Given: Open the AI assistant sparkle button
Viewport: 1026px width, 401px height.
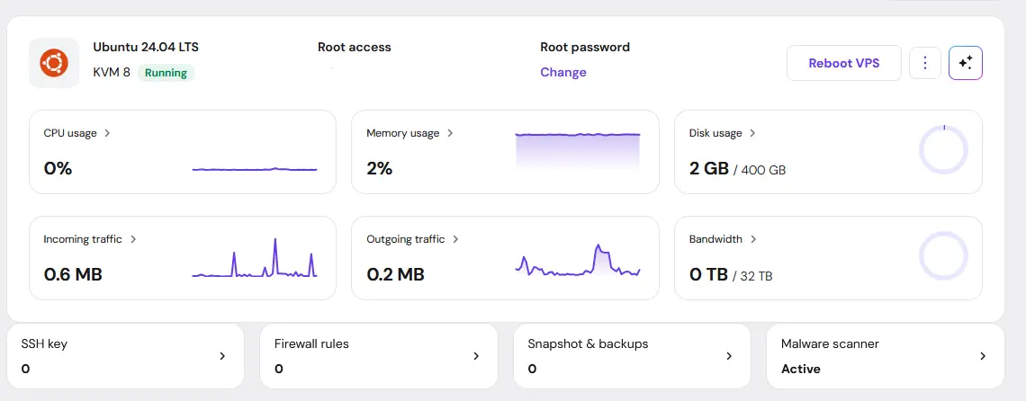Looking at the screenshot, I should [x=966, y=63].
